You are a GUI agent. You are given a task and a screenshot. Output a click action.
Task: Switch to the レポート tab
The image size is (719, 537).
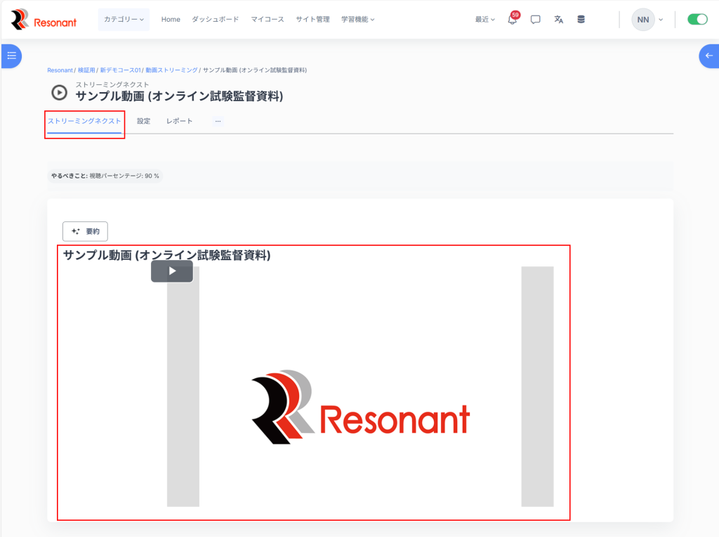pyautogui.click(x=179, y=122)
